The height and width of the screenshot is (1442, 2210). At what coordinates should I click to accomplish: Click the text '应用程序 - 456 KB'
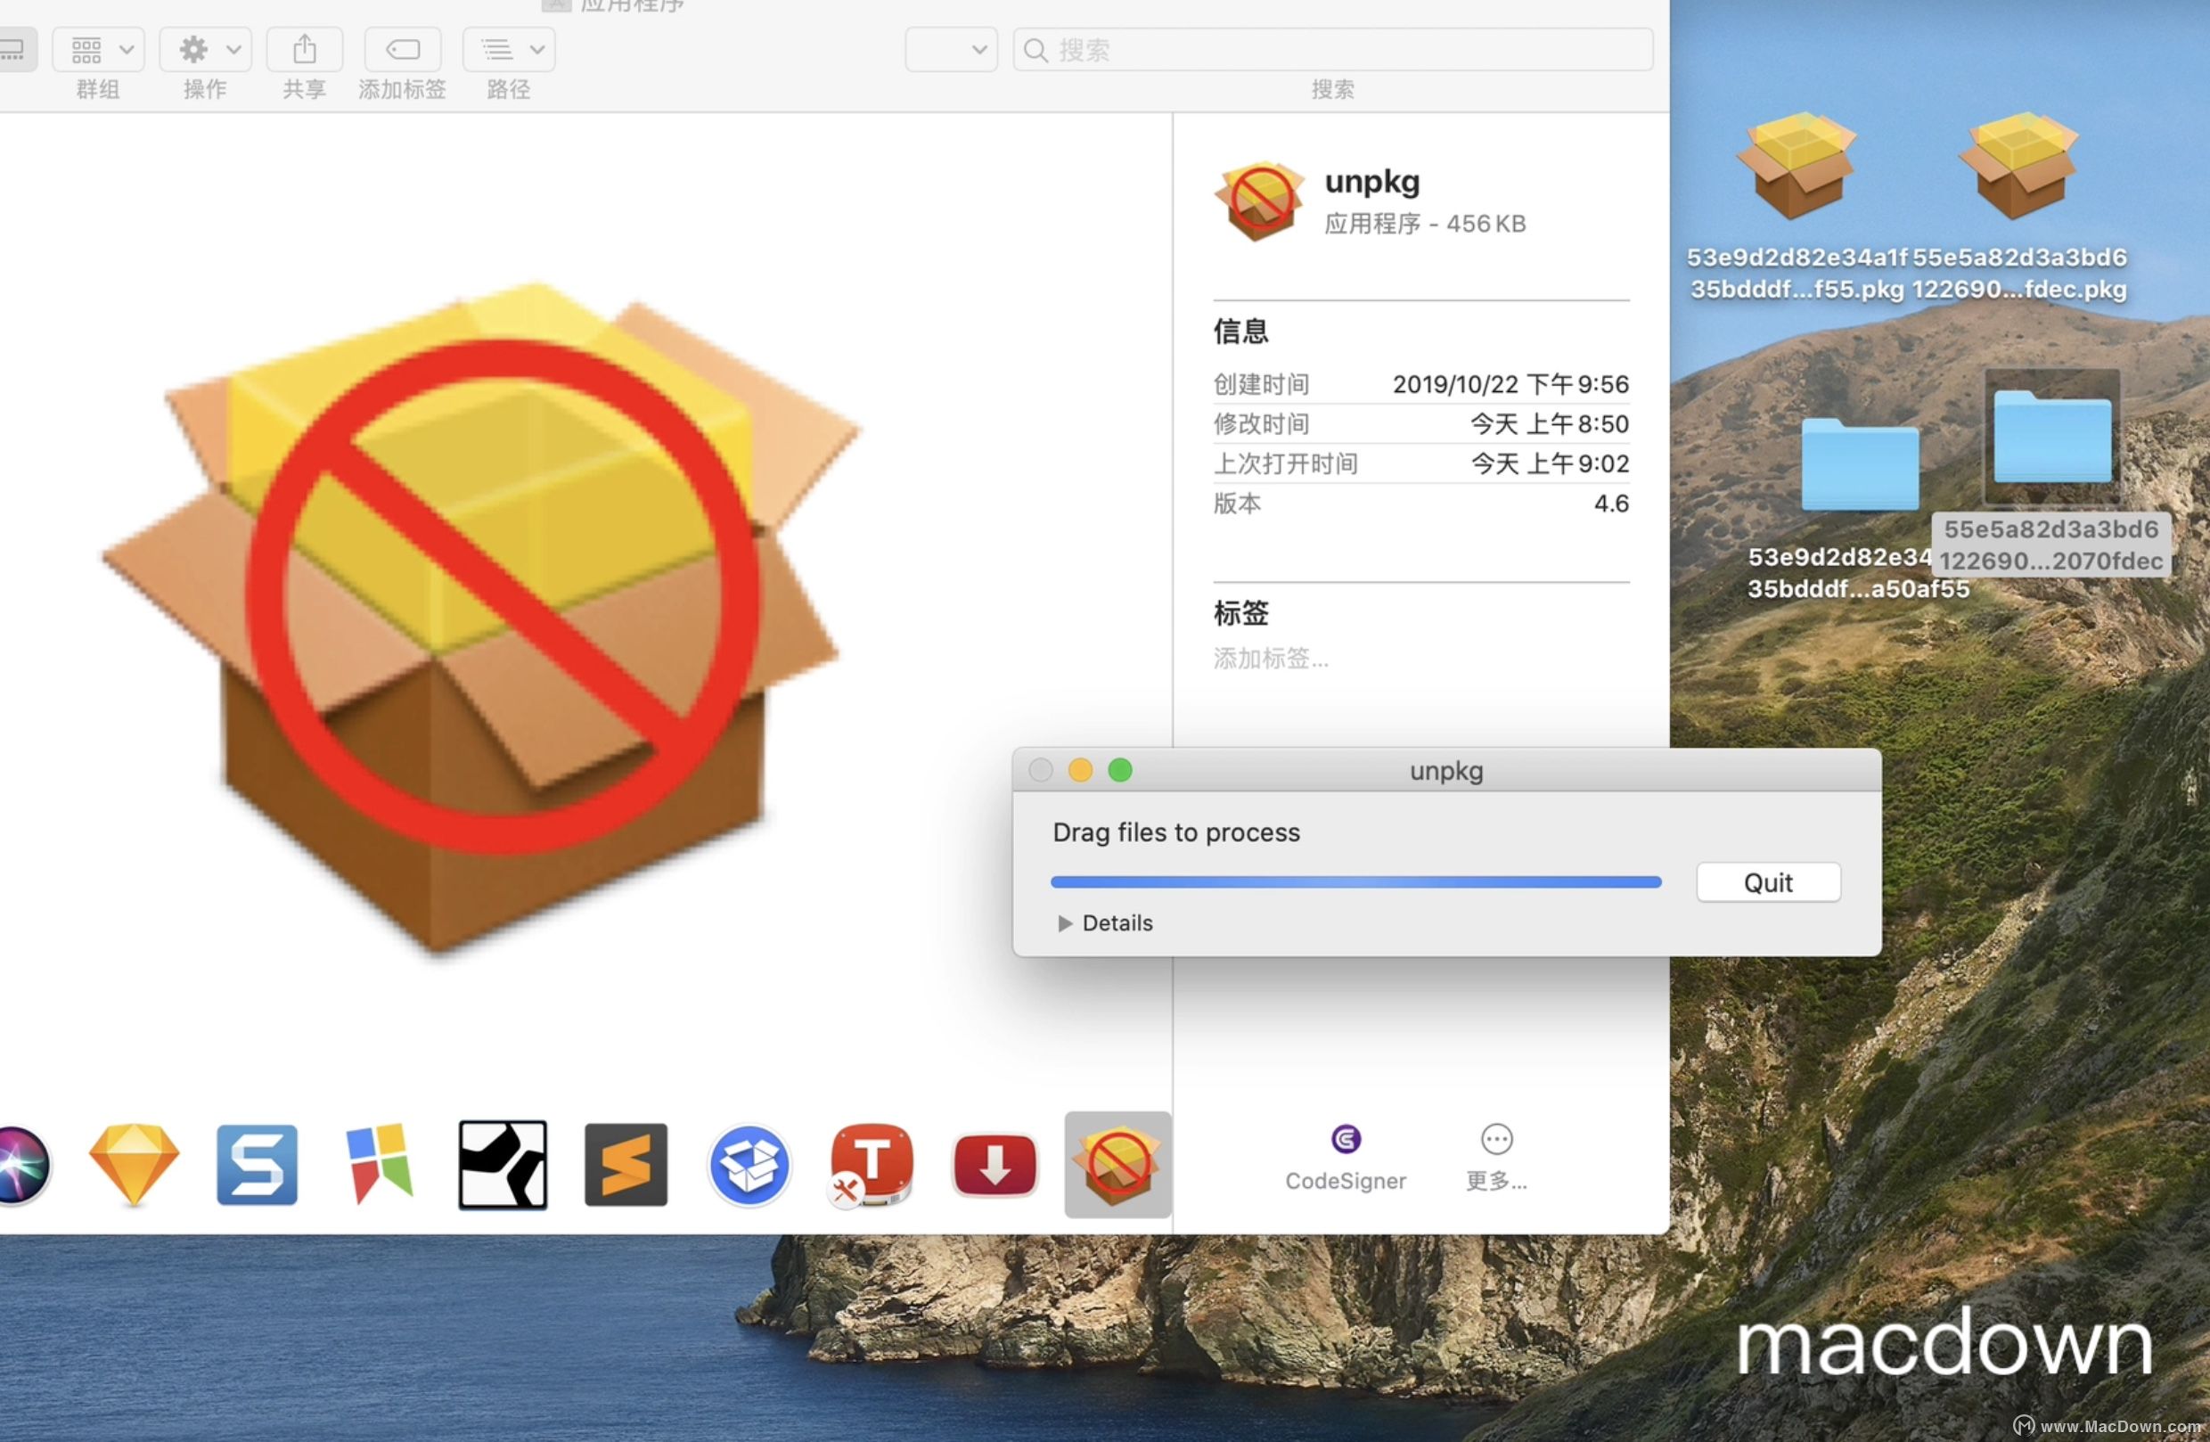coord(1424,224)
